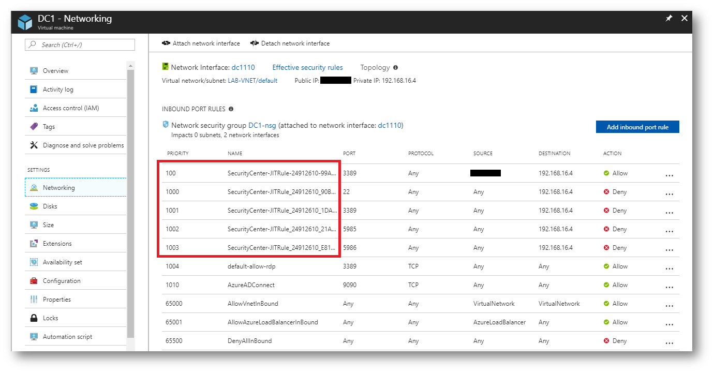The width and height of the screenshot is (714, 373).
Task: Click the Disks icon
Action: 34,206
